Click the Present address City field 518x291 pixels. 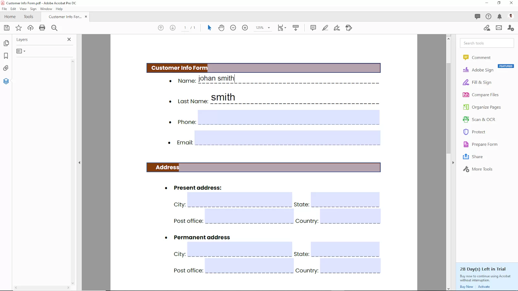[240, 199]
